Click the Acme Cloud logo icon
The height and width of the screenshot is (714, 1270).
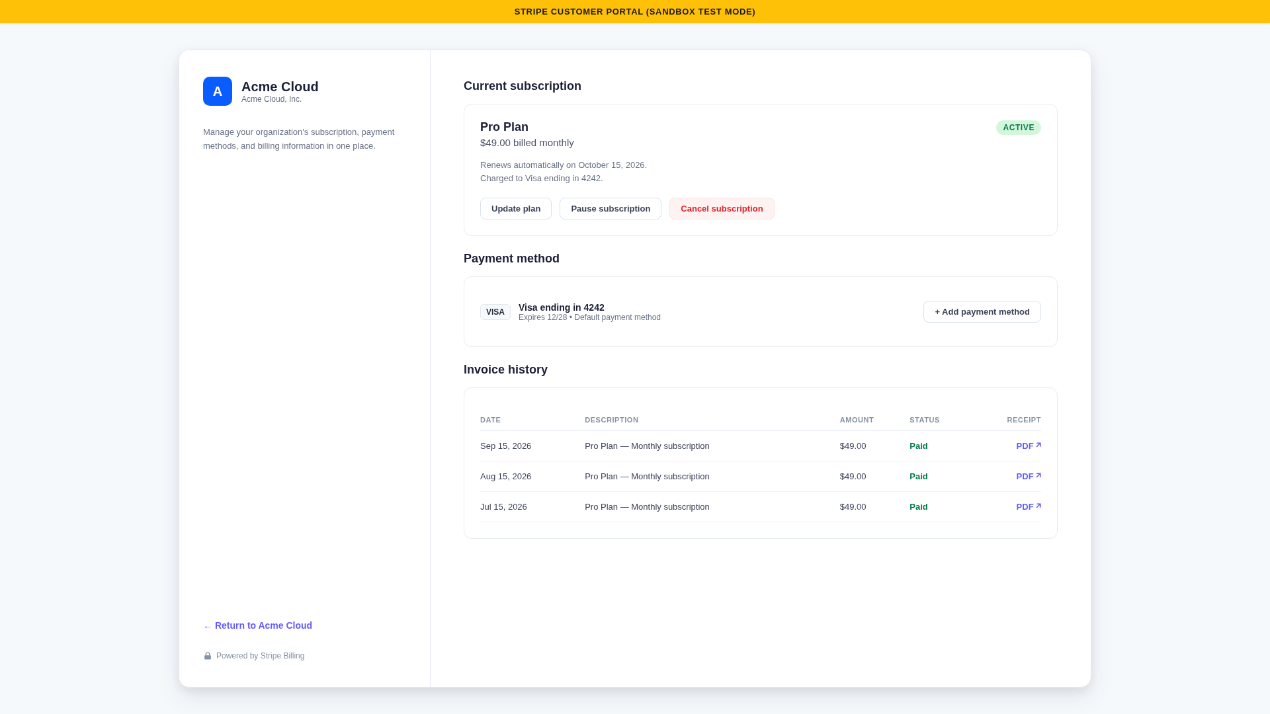point(218,91)
